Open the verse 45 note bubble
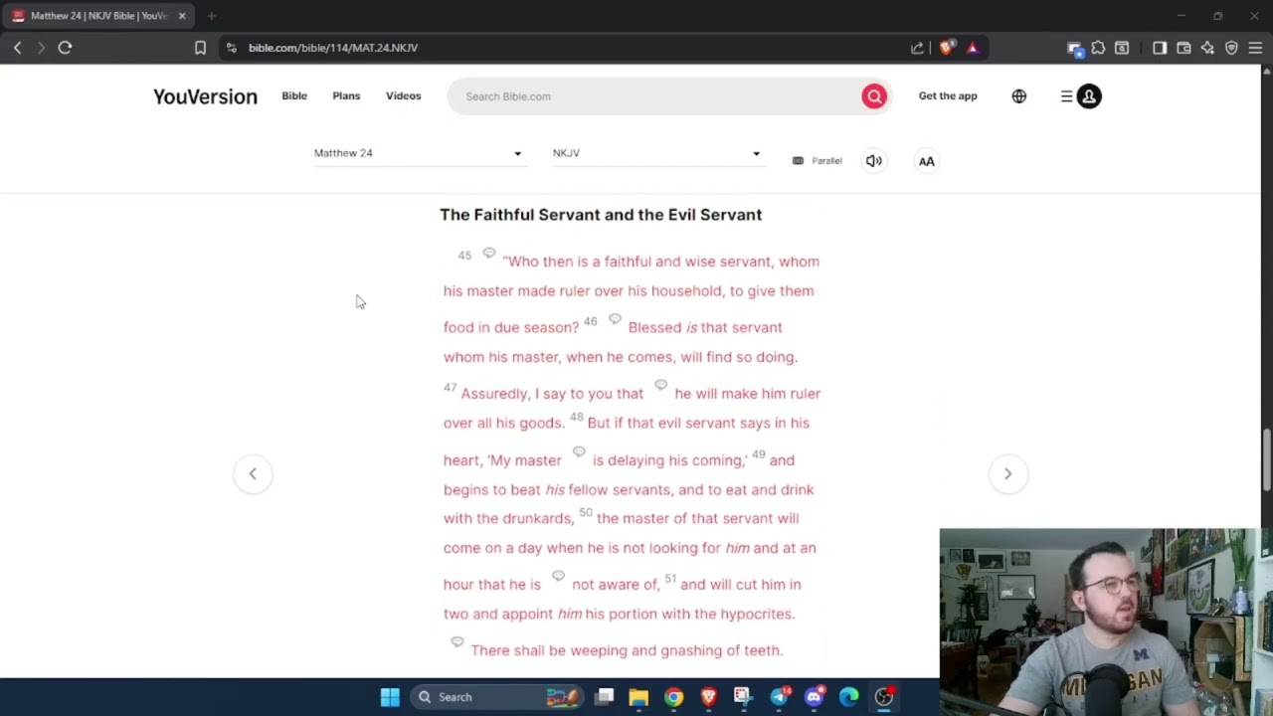The width and height of the screenshot is (1273, 716). pos(488,253)
